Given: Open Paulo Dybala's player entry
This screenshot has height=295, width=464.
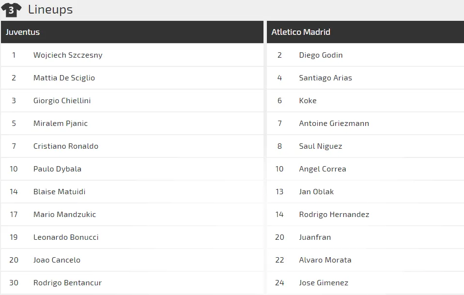Looking at the screenshot, I should (57, 169).
